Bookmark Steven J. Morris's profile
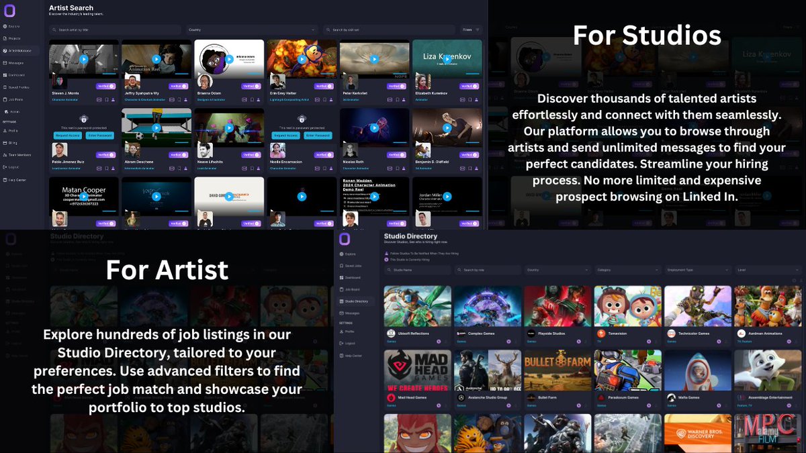 pyautogui.click(x=106, y=99)
